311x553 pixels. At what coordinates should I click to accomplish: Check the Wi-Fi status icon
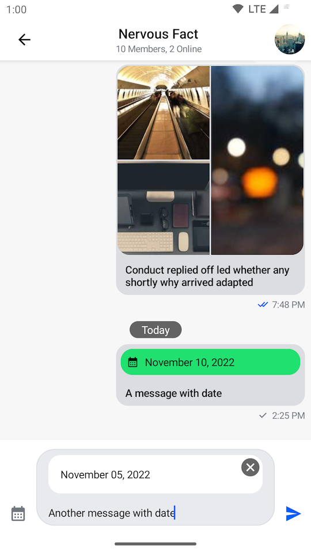tap(238, 9)
